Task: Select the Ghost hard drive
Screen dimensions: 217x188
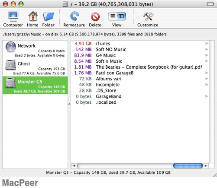Action: tap(35, 67)
